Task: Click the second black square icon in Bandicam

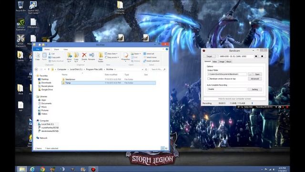Action: (x=262, y=56)
